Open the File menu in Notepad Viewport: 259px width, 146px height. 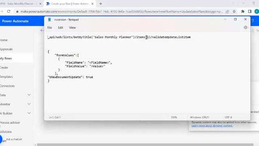[49, 28]
